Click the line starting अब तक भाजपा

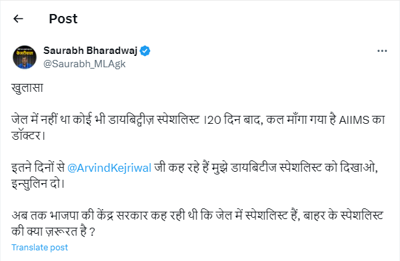(x=197, y=216)
